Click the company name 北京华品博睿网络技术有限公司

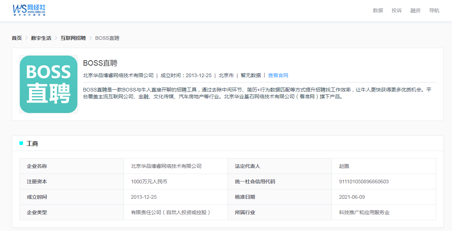click(x=166, y=166)
